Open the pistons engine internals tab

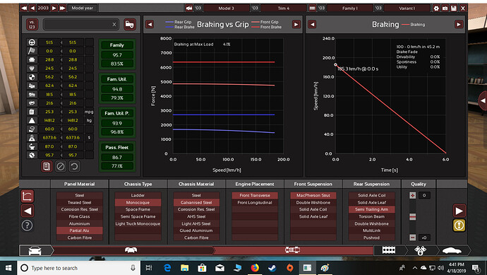420,250
